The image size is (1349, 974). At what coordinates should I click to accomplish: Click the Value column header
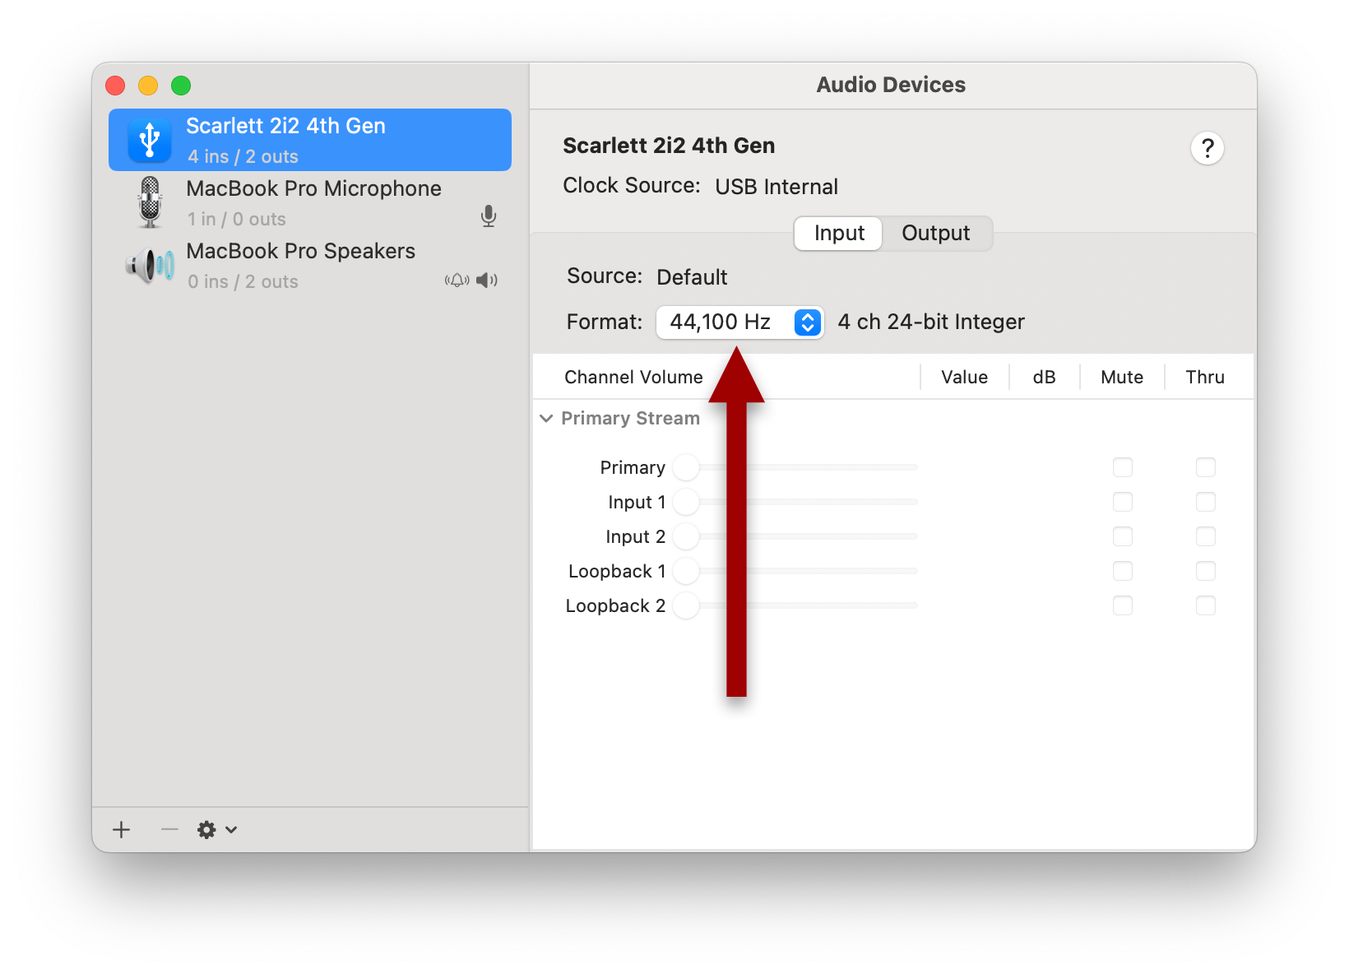point(964,377)
